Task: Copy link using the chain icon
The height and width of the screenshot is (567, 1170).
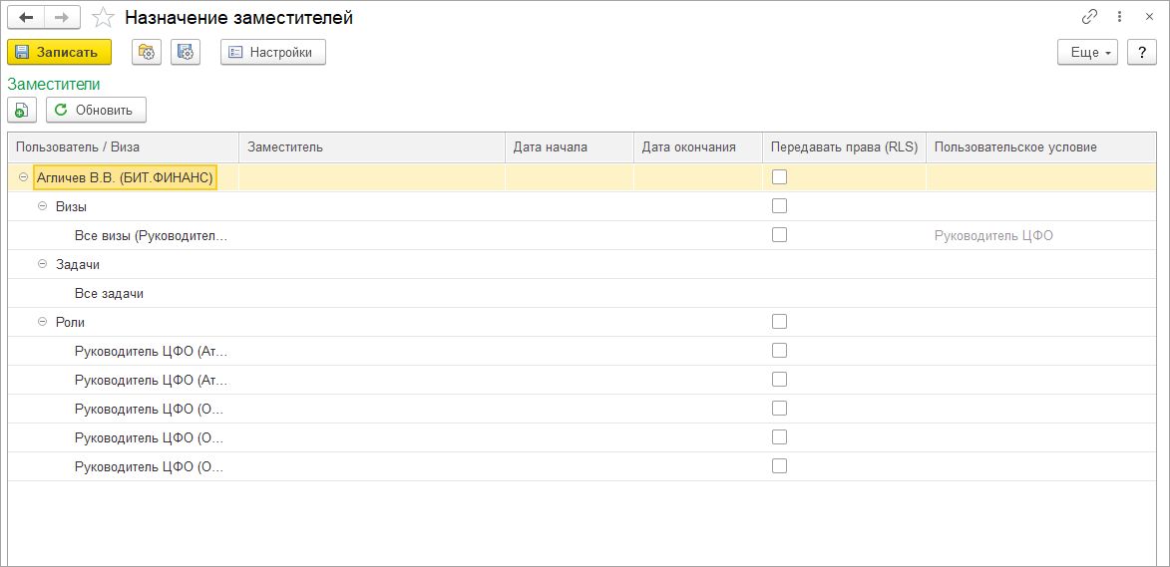Action: point(1089,18)
